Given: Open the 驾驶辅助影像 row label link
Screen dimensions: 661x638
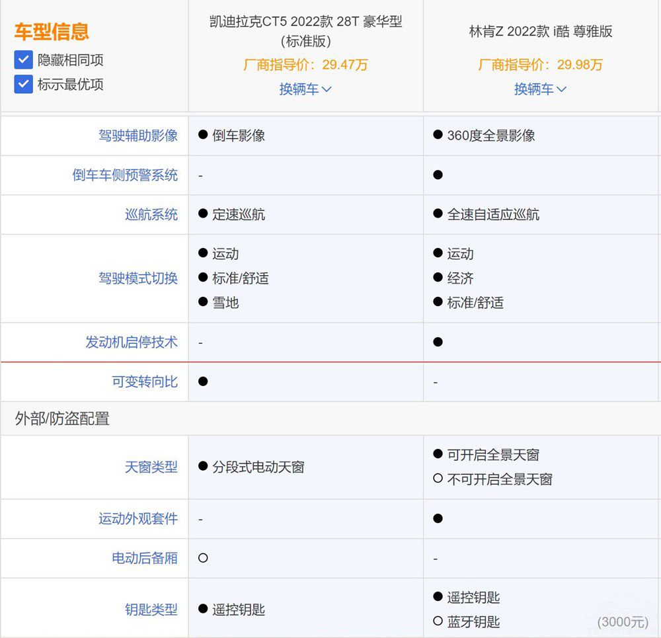Looking at the screenshot, I should click(x=138, y=136).
